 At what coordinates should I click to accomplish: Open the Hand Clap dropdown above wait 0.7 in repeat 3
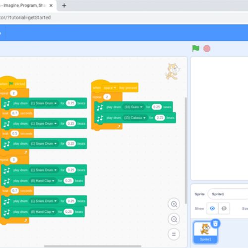pyautogui.click(x=43, y=181)
